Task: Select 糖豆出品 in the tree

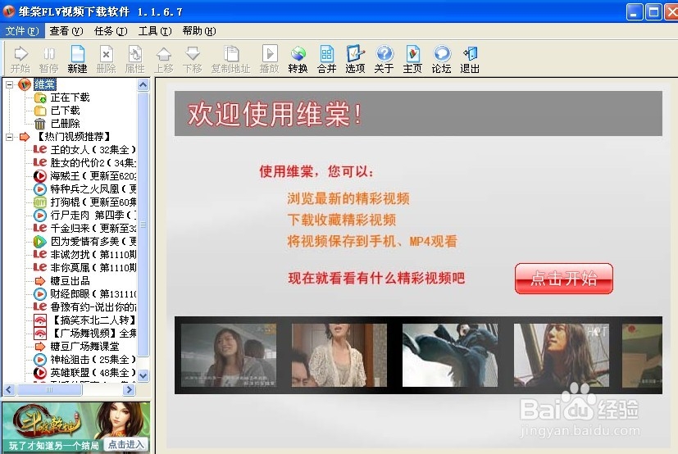Action: coord(70,280)
